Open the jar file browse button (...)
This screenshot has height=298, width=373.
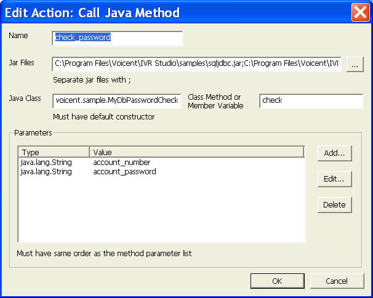pyautogui.click(x=355, y=64)
